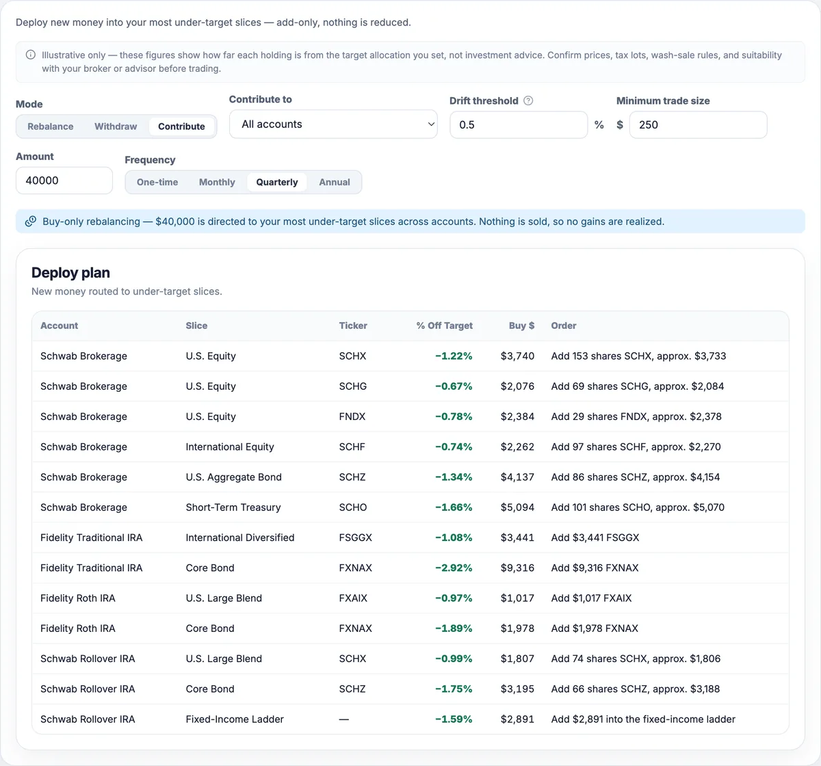Click the Amount input field

click(x=64, y=181)
